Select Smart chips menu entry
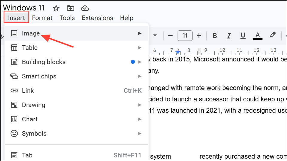287x161 pixels. (x=76, y=76)
